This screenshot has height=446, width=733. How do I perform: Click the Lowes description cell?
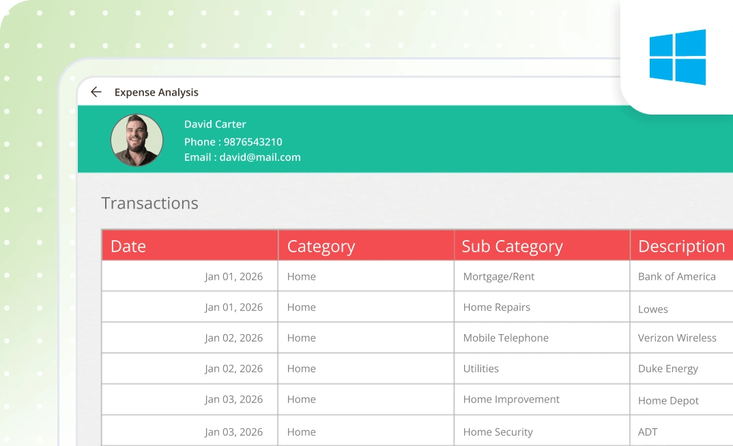682,307
